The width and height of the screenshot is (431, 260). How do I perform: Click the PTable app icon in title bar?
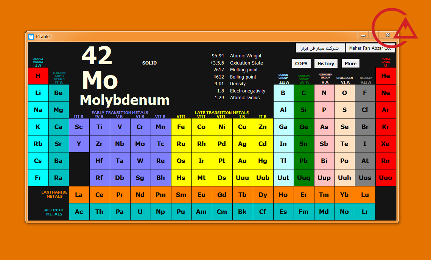pyautogui.click(x=31, y=37)
